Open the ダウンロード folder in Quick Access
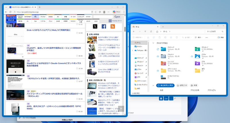 (204, 49)
